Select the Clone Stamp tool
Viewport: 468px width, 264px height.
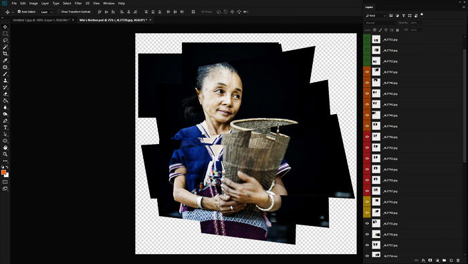[5, 81]
